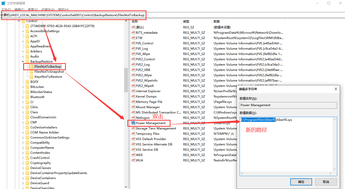Select the Cryptography key
The image size is (345, 189).
tap(41, 163)
